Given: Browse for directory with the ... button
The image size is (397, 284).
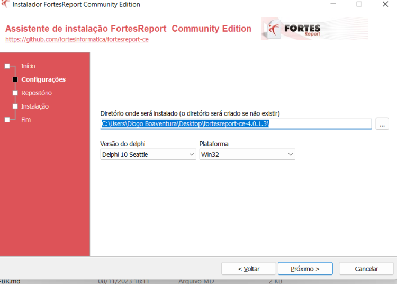Looking at the screenshot, I should click(x=382, y=124).
